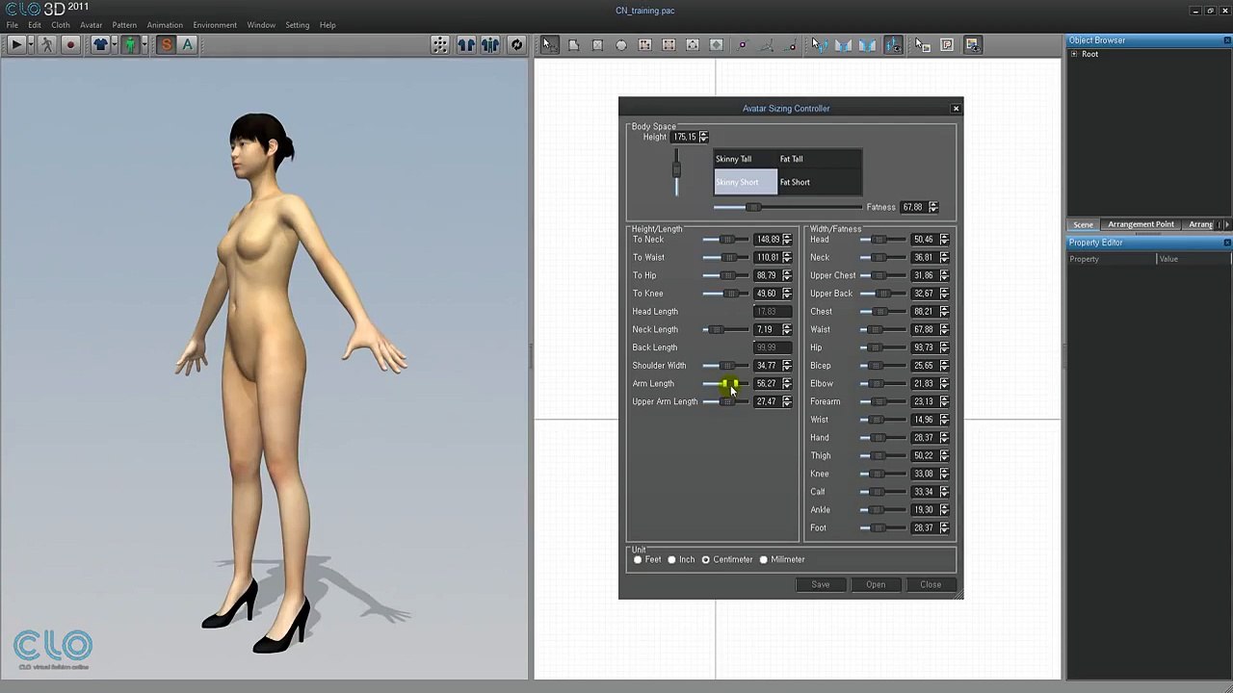
Task: Start simulation with the play icon
Action: pyautogui.click(x=15, y=44)
